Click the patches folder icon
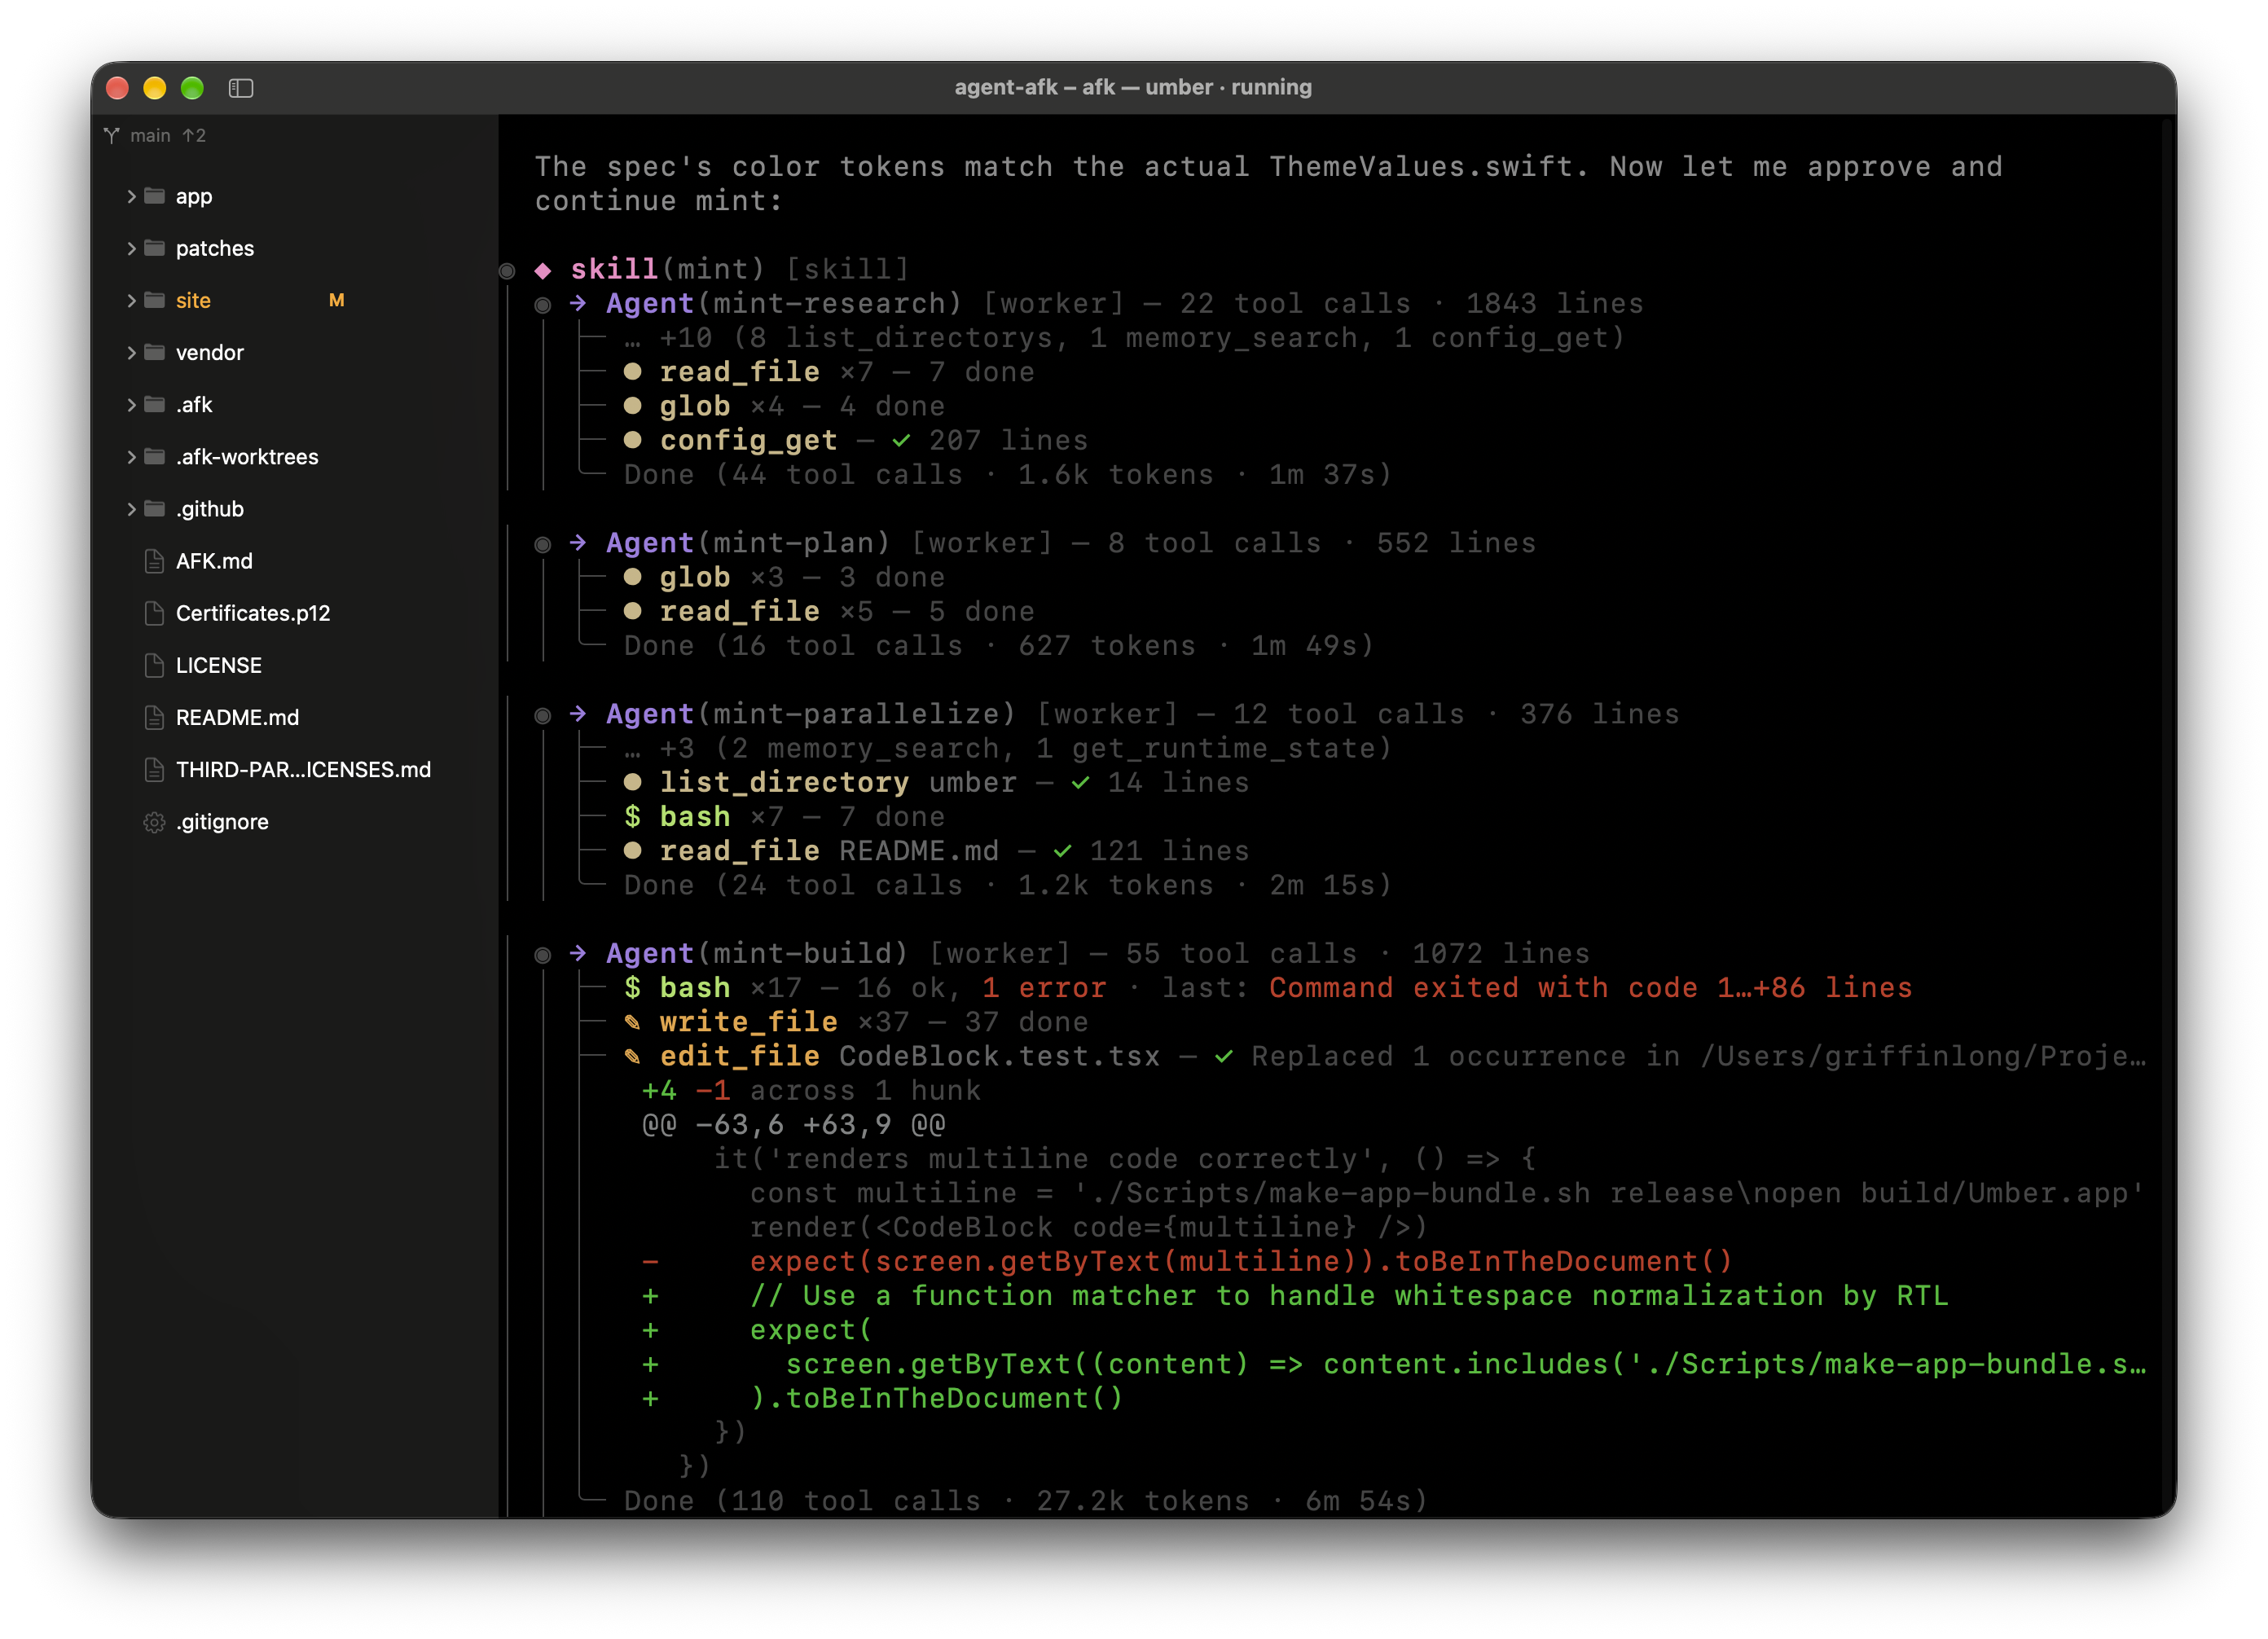The width and height of the screenshot is (2268, 1639). (154, 248)
